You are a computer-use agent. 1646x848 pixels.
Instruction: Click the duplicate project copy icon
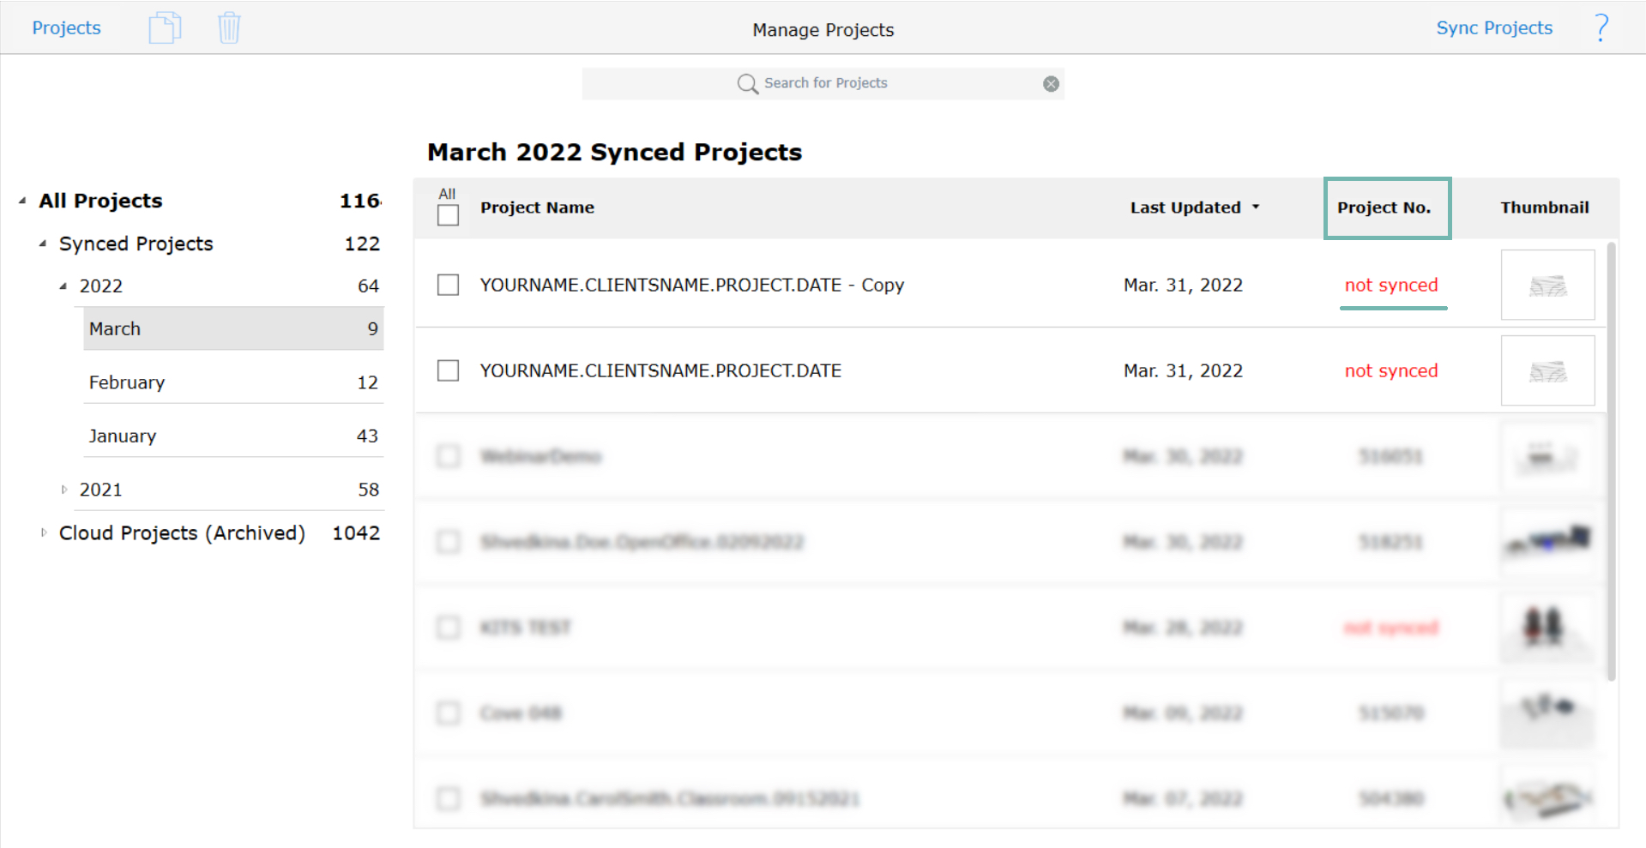coord(165,28)
